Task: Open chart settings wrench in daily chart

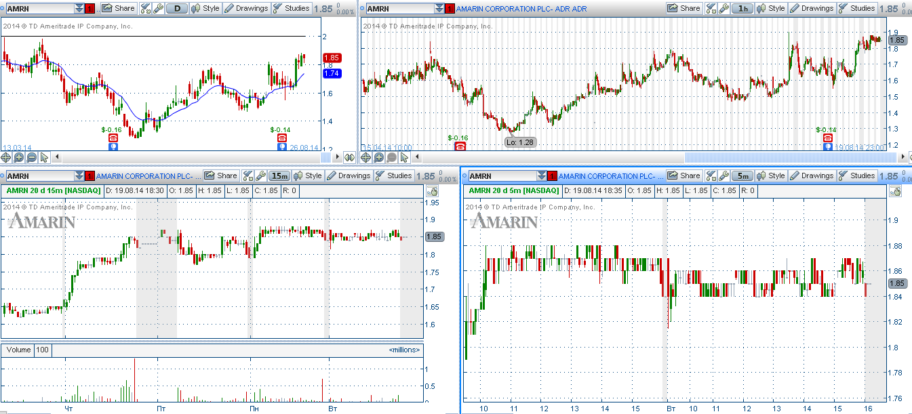Action: coord(159,9)
